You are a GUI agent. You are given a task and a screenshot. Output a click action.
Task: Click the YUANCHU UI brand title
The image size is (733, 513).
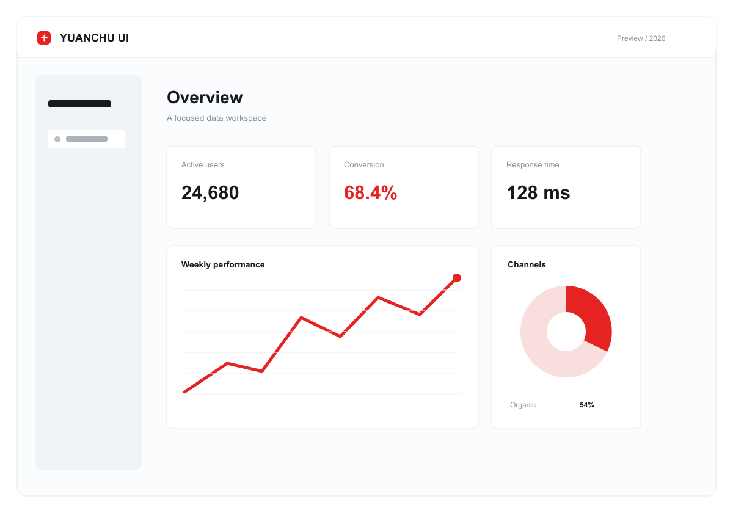(94, 38)
